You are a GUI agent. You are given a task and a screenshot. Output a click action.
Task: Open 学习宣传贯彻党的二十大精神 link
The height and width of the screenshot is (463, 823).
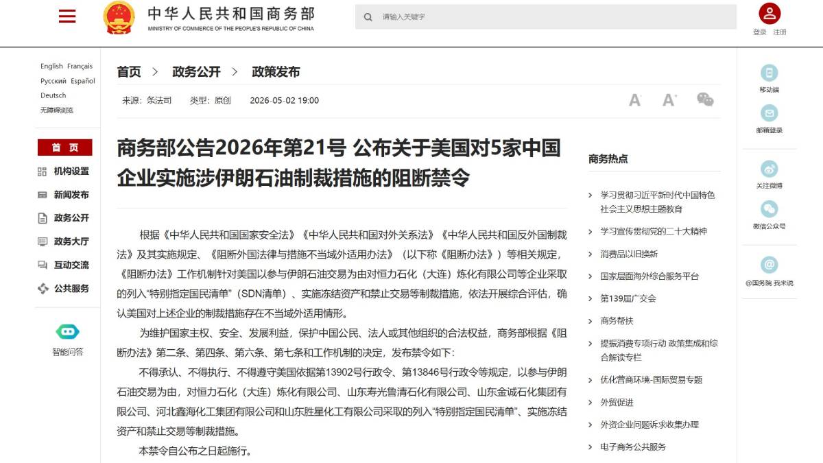coord(654,231)
